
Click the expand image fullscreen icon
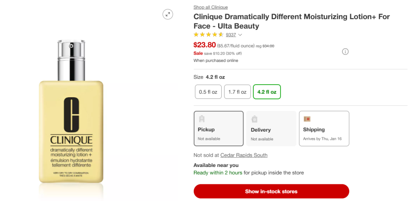[168, 14]
